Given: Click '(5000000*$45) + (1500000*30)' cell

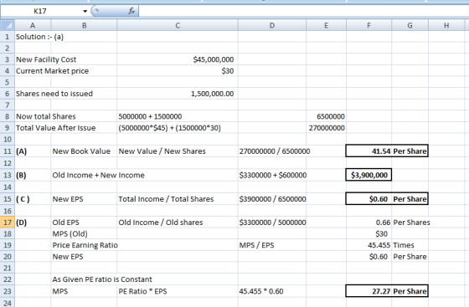Looking at the screenshot, I should click(x=169, y=128).
